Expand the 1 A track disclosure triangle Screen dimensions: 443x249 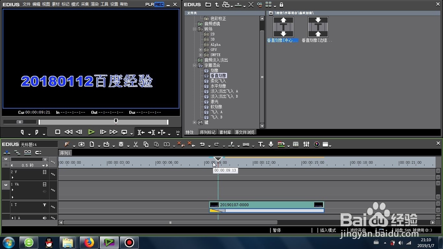12,218
